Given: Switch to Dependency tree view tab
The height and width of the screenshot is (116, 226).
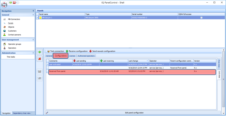Looking at the screenshot, I should [x=22, y=113].
